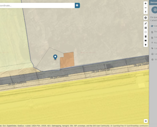Click the user profile avatar
Screen dimensions: 157x127
155,10
